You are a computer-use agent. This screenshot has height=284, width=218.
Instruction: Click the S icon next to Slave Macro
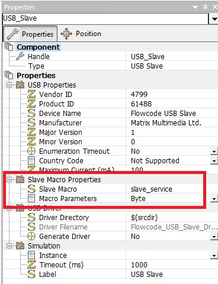click(x=31, y=189)
